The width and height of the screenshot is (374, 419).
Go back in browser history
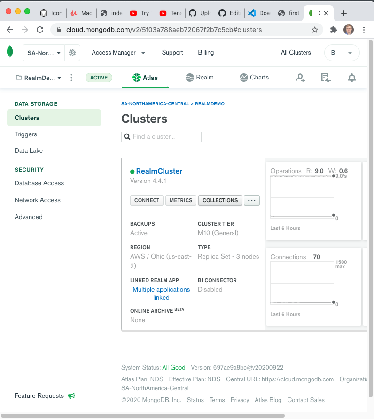(x=10, y=30)
